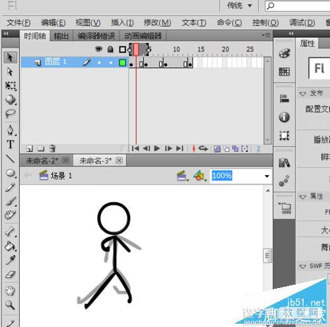Select the Pencil tool

[10, 187]
